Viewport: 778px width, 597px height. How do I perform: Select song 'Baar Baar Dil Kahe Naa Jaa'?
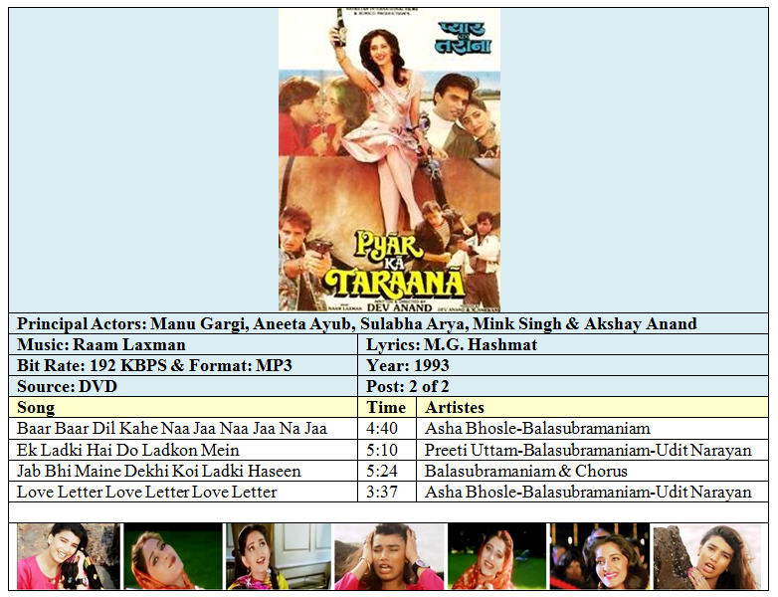coord(172,428)
